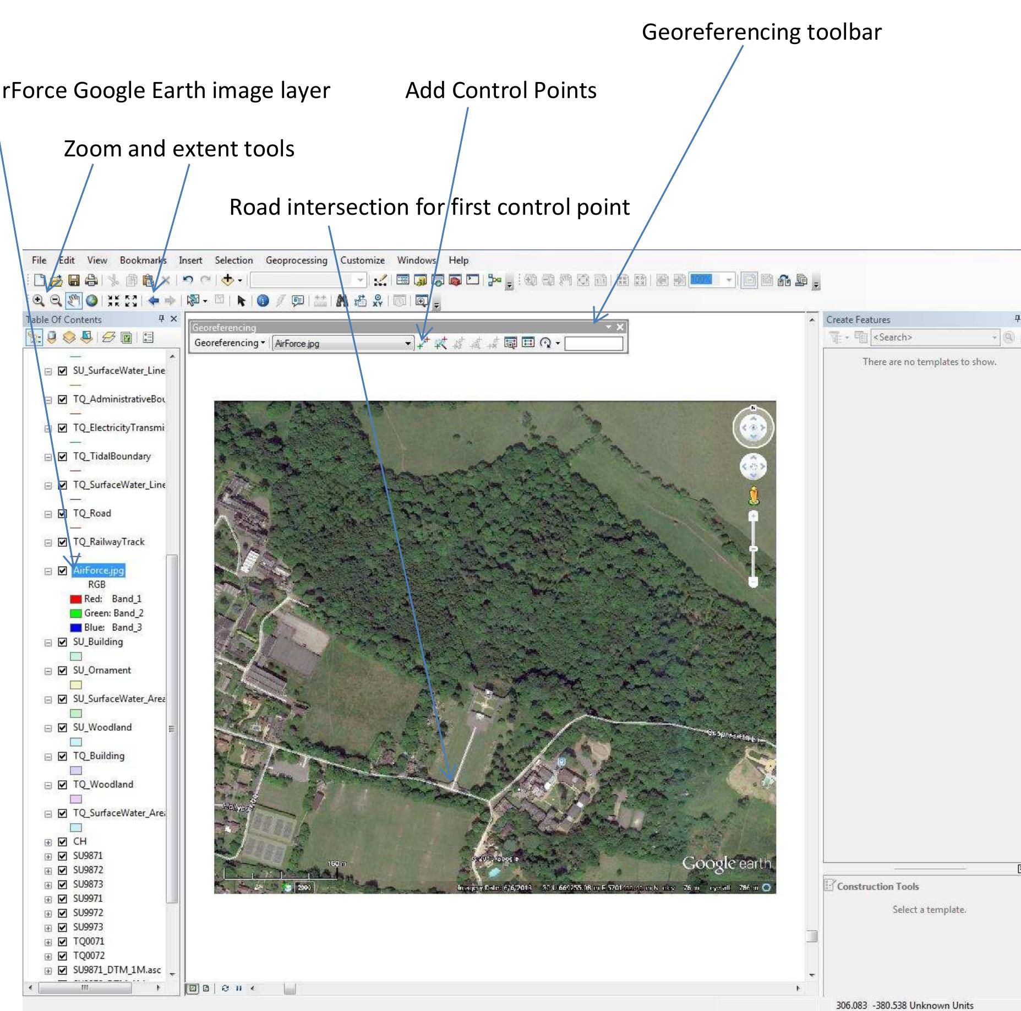Open the Customize menu
Viewport: 1021px width, 1011px height.
pos(362,260)
